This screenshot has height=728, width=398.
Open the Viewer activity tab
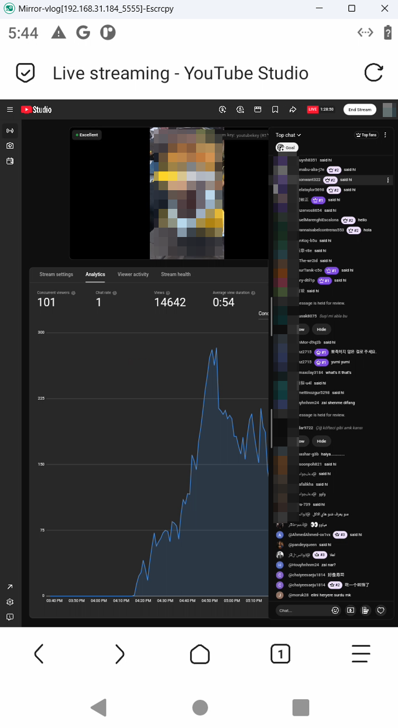[x=133, y=274]
